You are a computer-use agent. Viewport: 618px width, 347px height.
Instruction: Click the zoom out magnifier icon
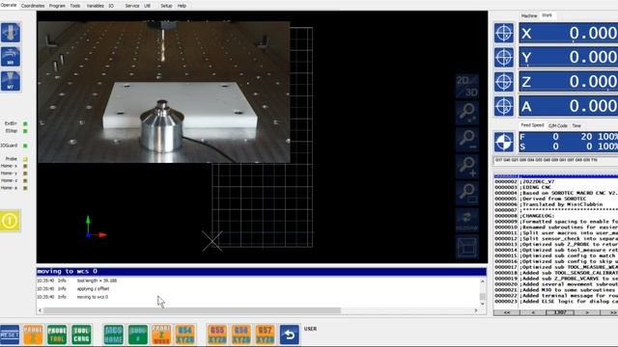coord(467,140)
